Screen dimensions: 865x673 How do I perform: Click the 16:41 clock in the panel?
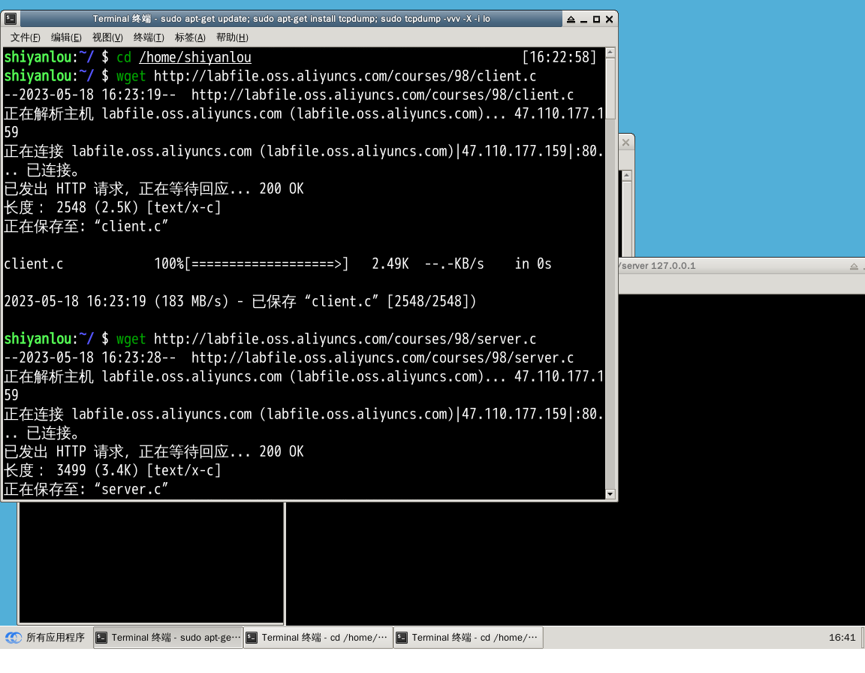coord(842,638)
